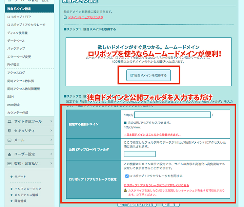
Task: Focus the 公開フォルダ input field
Action: click(x=140, y=154)
